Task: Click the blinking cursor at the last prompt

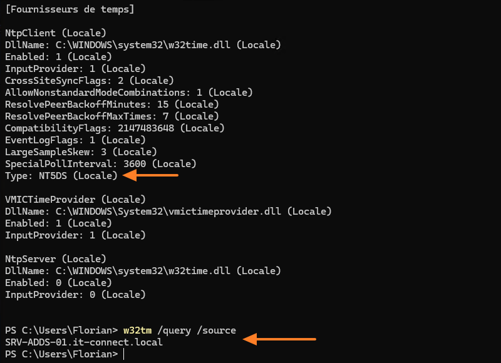Action: [124, 354]
